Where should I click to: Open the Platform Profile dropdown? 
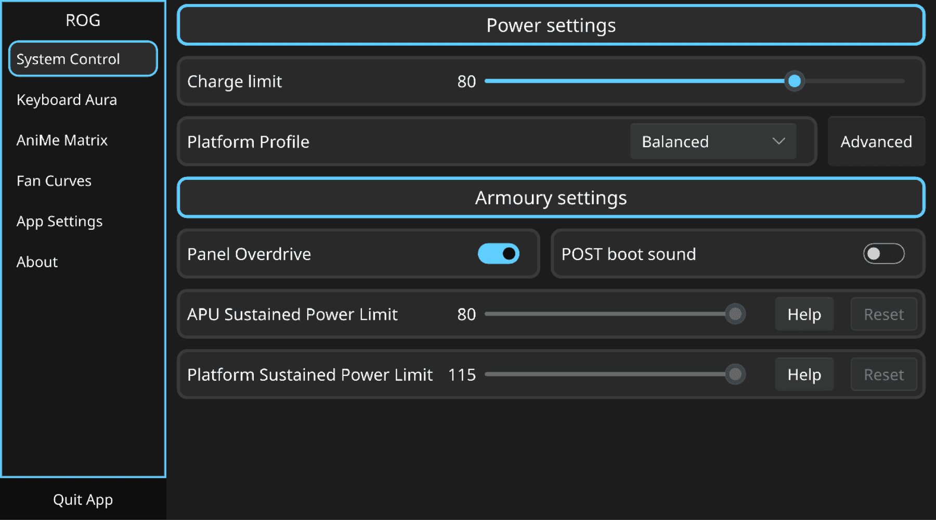[713, 141]
